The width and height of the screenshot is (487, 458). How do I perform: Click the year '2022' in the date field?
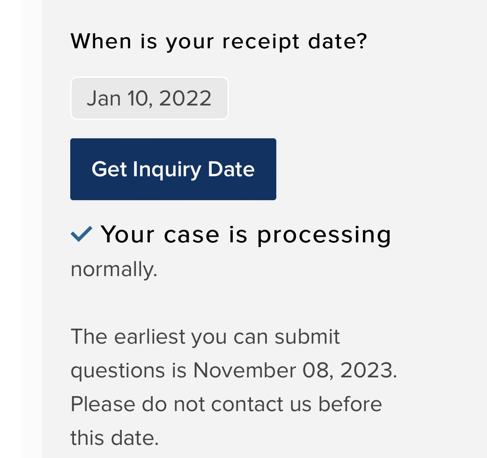pos(185,98)
